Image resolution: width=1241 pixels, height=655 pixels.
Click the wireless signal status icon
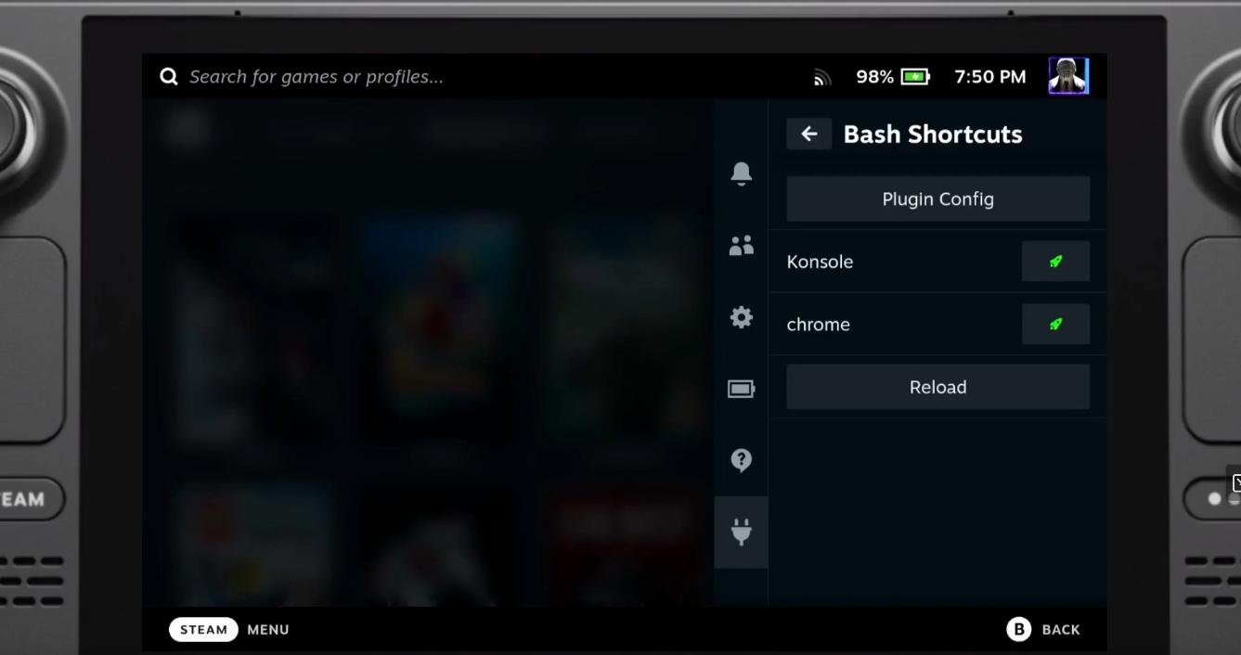[822, 78]
